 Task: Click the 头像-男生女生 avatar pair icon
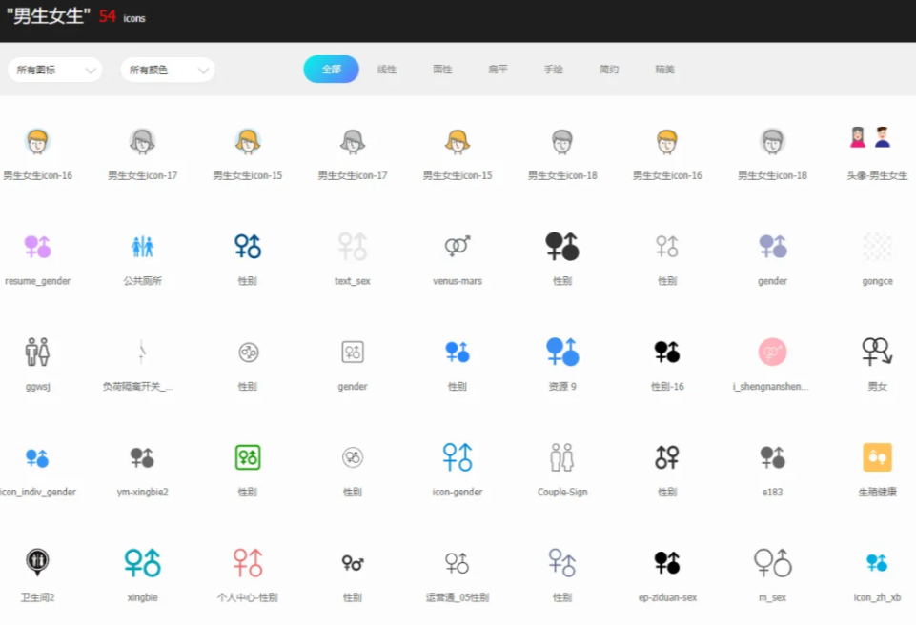tap(869, 138)
